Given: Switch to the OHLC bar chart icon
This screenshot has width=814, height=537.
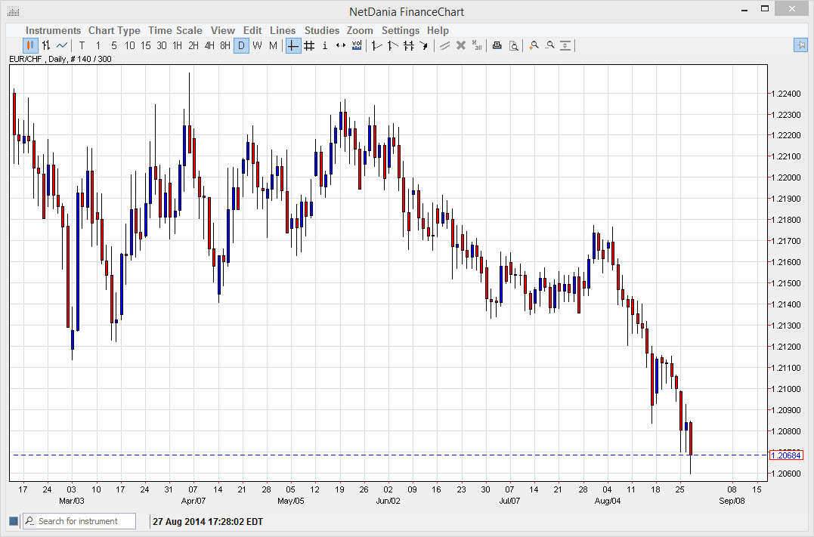Looking at the screenshot, I should 46,45.
